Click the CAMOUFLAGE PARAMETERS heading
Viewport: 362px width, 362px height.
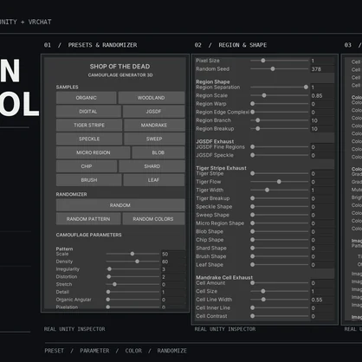coord(88,235)
